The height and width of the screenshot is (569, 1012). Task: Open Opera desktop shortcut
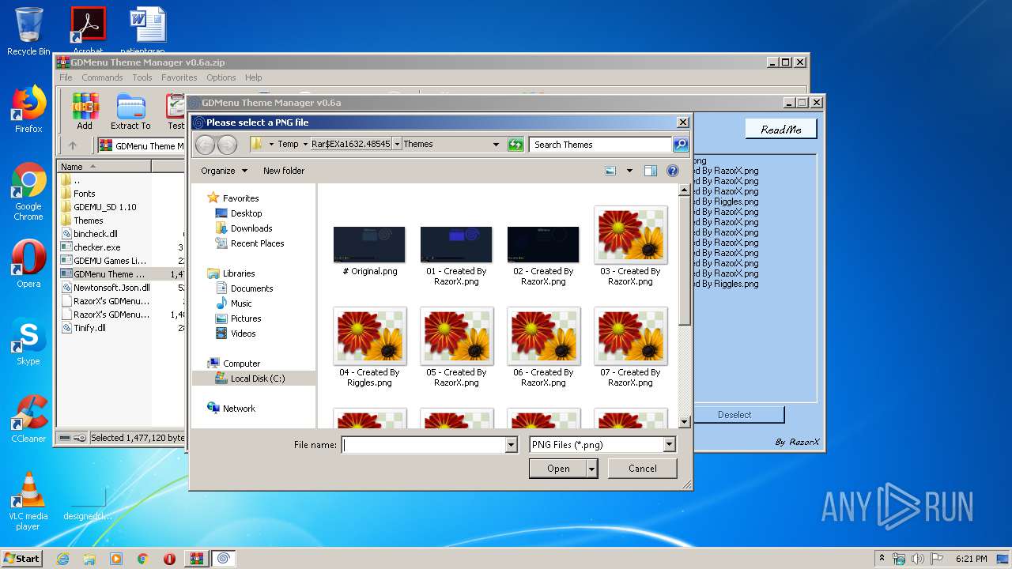pos(28,264)
